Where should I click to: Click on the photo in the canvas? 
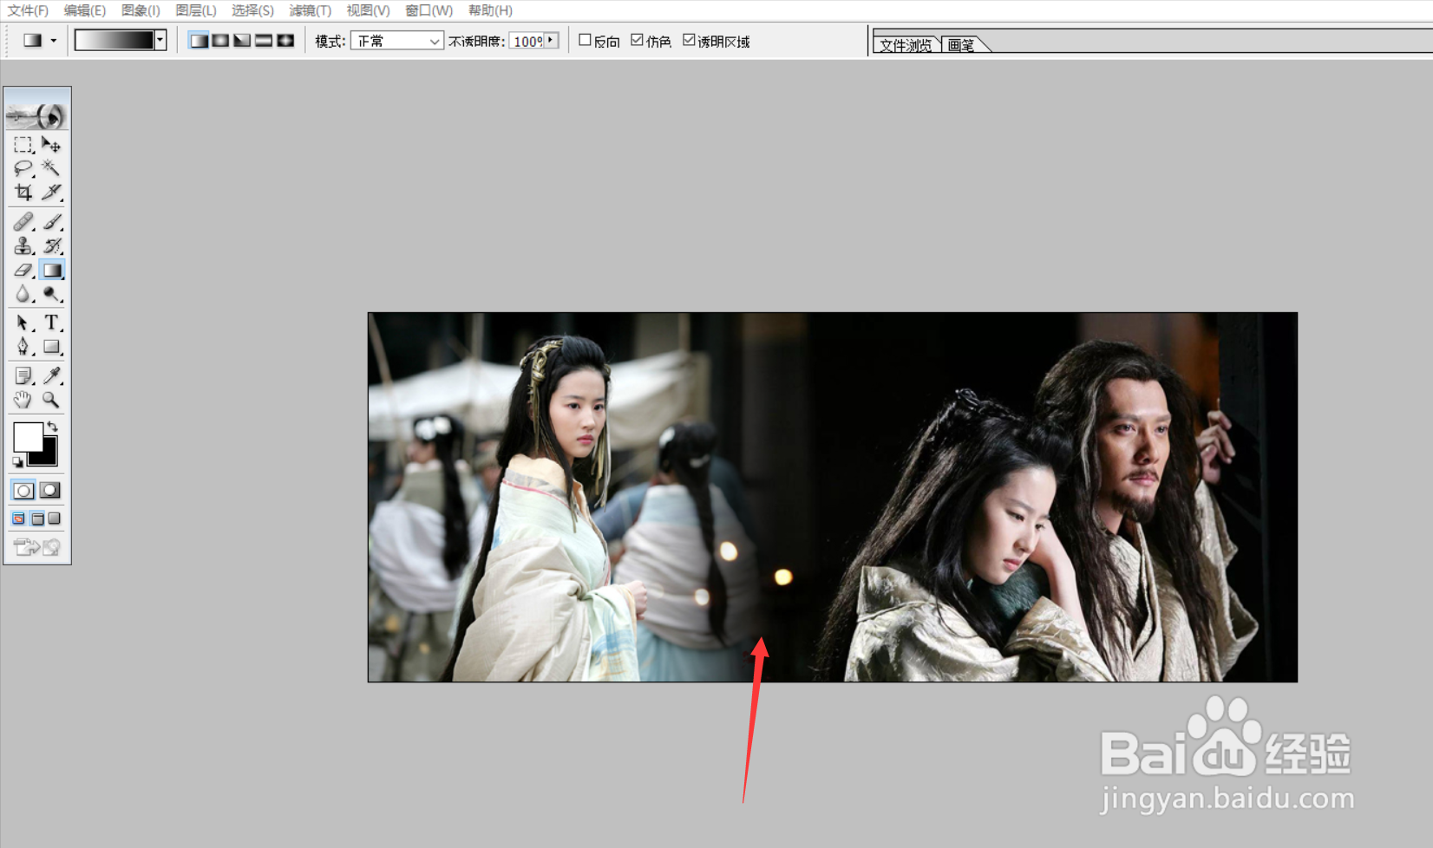(833, 497)
